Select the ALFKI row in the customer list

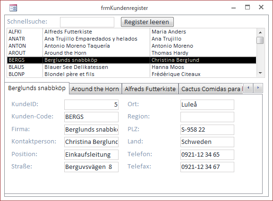click(x=132, y=32)
